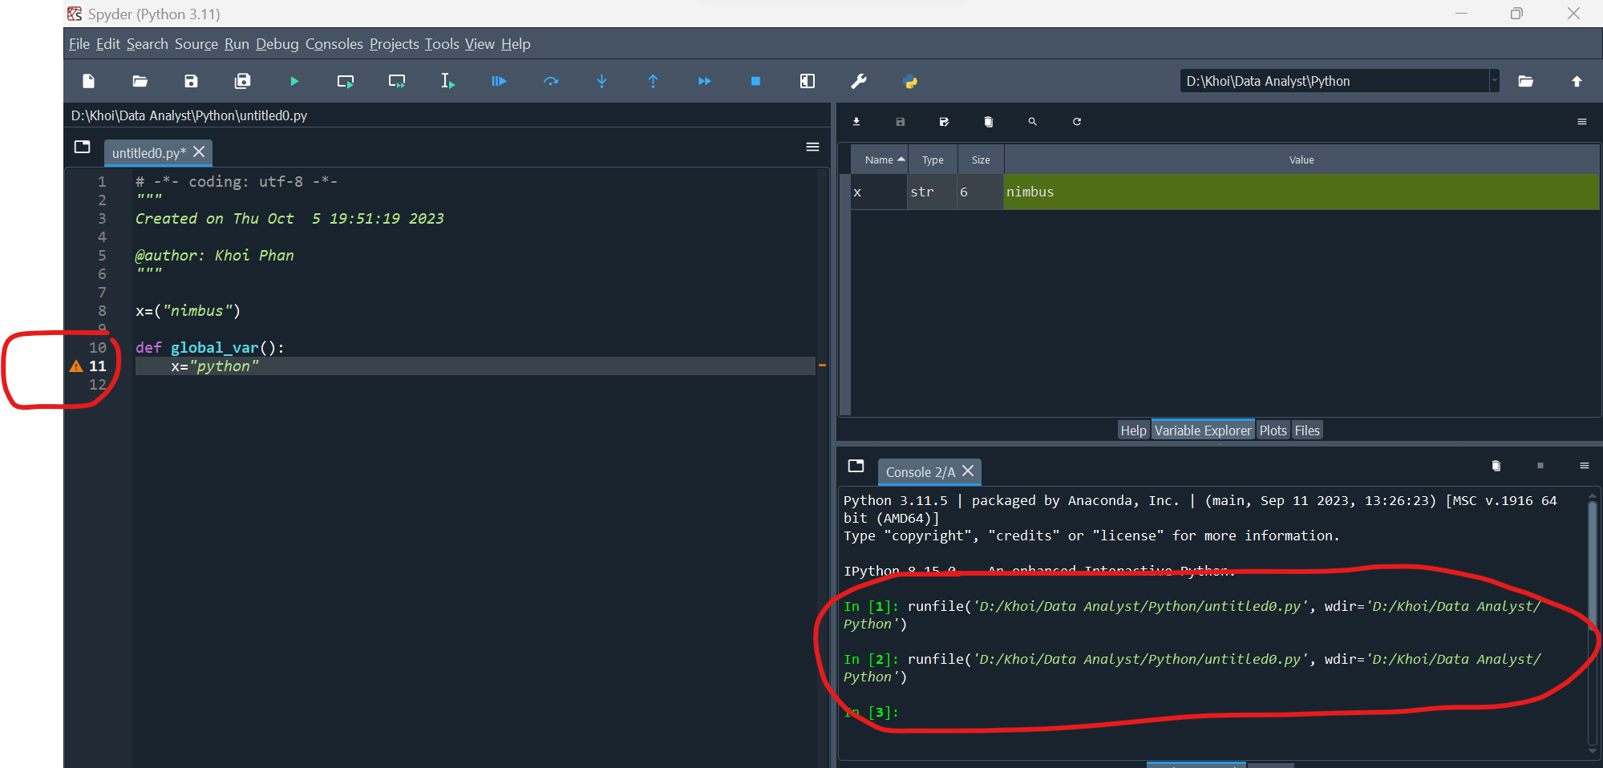Viewport: 1603px width, 768px height.
Task: Click the In [3]: console prompt line
Action: (872, 712)
